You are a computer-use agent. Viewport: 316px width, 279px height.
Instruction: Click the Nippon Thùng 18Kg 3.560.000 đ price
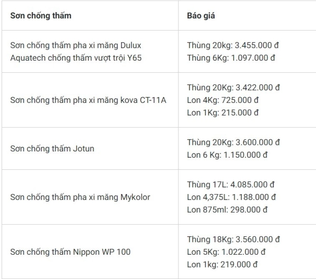tap(233, 240)
